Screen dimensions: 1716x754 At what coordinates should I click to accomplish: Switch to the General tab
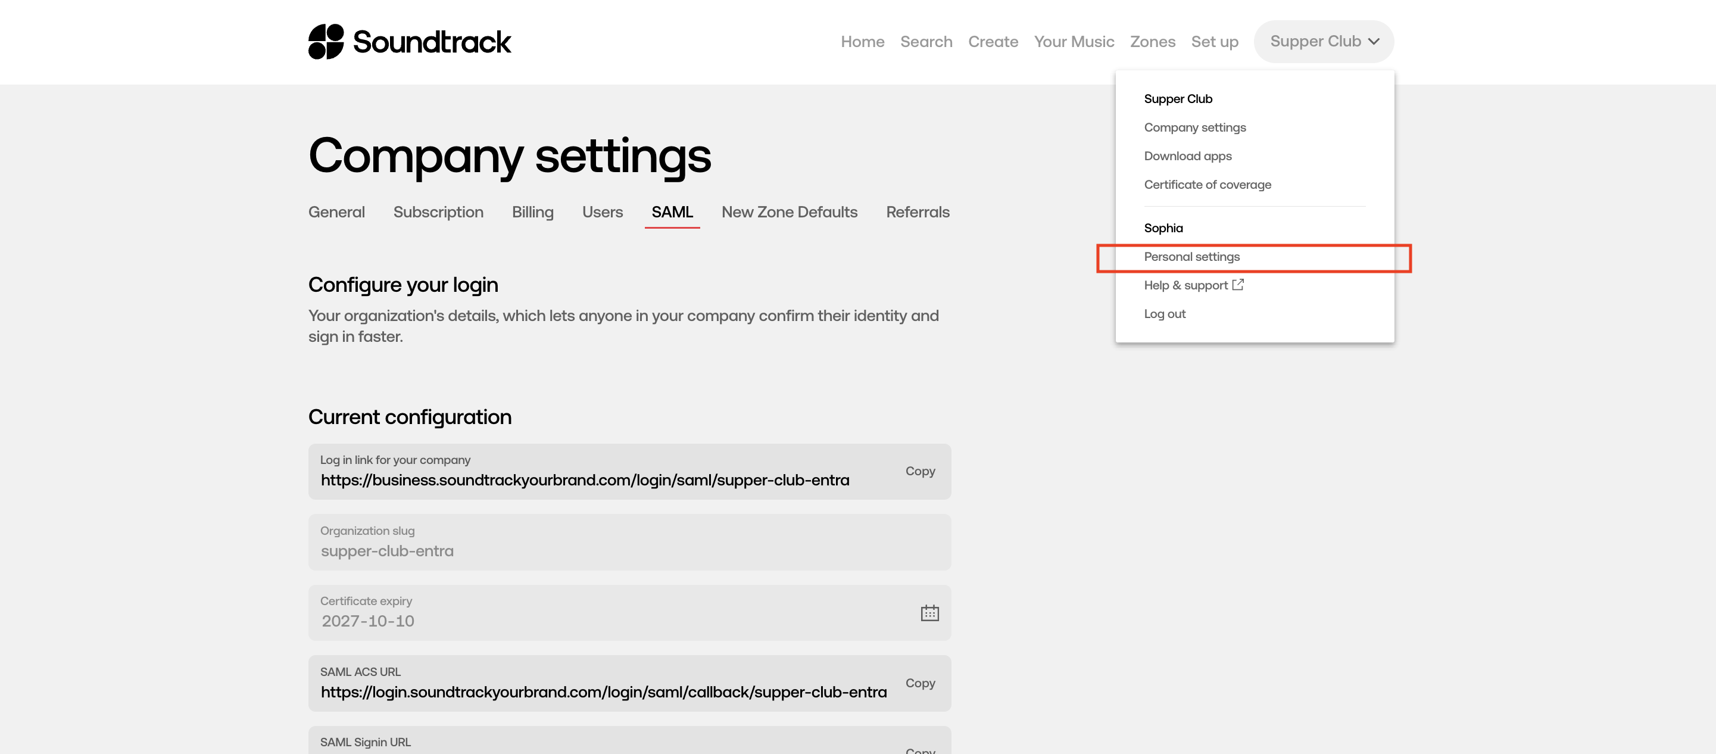tap(336, 212)
